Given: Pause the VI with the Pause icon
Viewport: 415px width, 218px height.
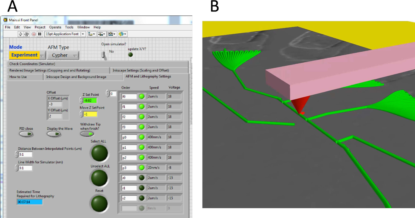Looking at the screenshot, I should click(40, 34).
